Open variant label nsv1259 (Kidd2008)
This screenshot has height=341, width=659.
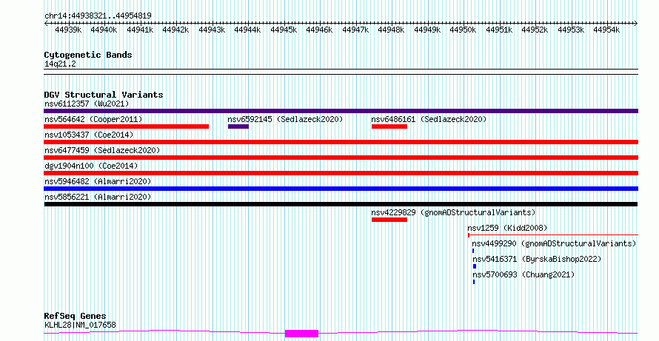pos(507,228)
